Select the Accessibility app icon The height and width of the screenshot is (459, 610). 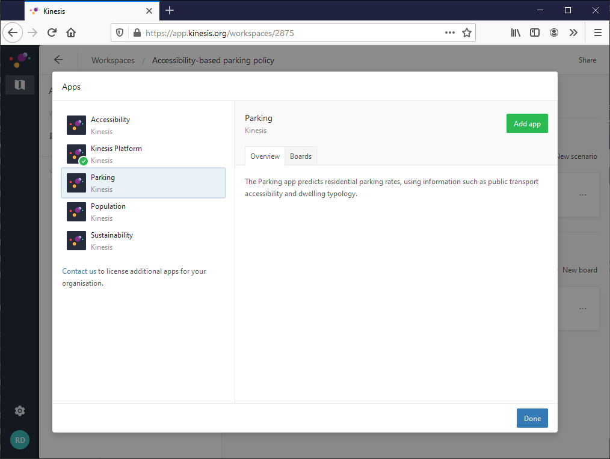point(76,125)
